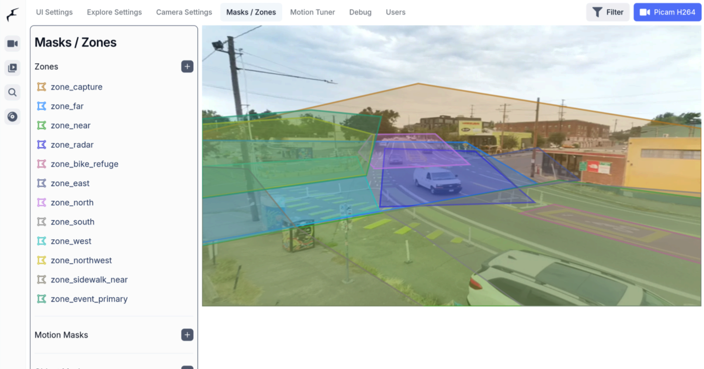
Task: Click the zone_capture polygon icon
Action: (42, 87)
